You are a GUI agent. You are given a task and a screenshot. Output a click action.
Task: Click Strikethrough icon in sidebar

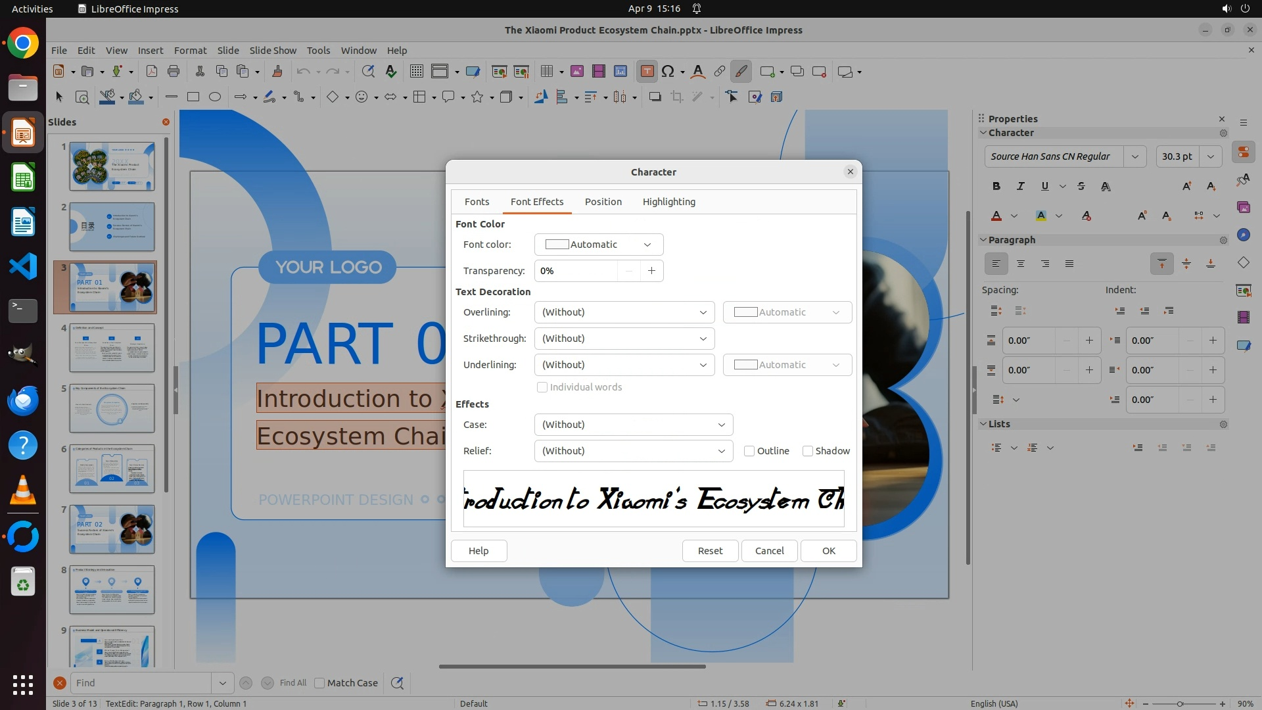tap(1081, 186)
